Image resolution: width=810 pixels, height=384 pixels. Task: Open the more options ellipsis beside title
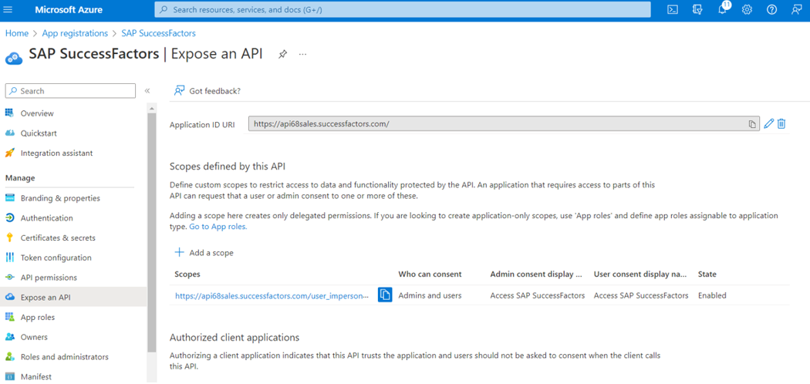pos(302,54)
